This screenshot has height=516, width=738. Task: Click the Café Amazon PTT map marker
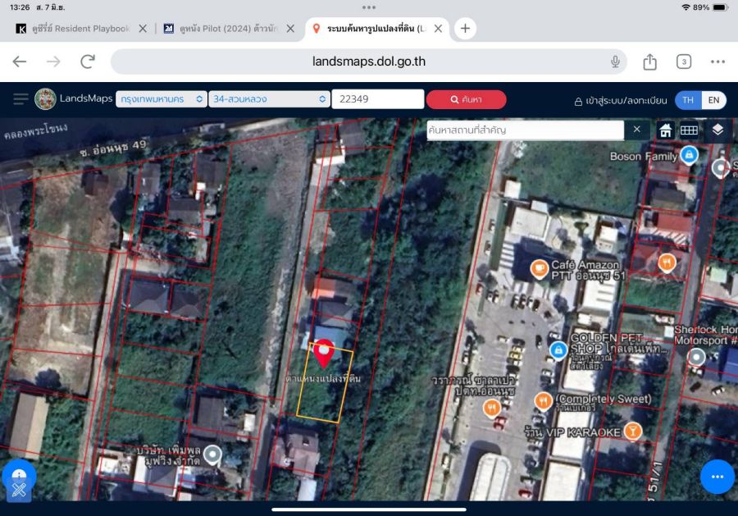pyautogui.click(x=539, y=267)
